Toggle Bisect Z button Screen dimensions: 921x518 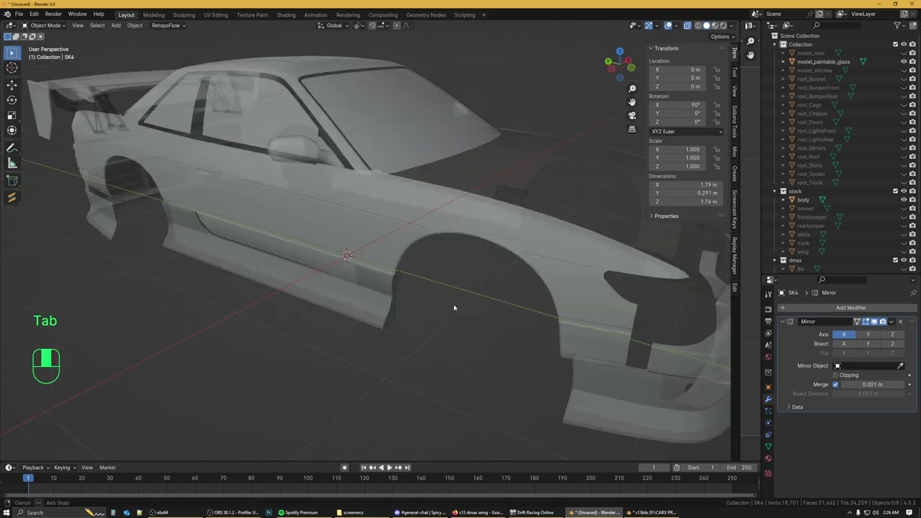click(892, 344)
